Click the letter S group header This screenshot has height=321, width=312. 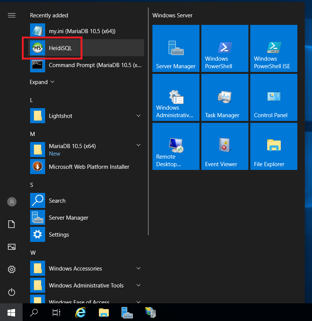[x=32, y=185]
